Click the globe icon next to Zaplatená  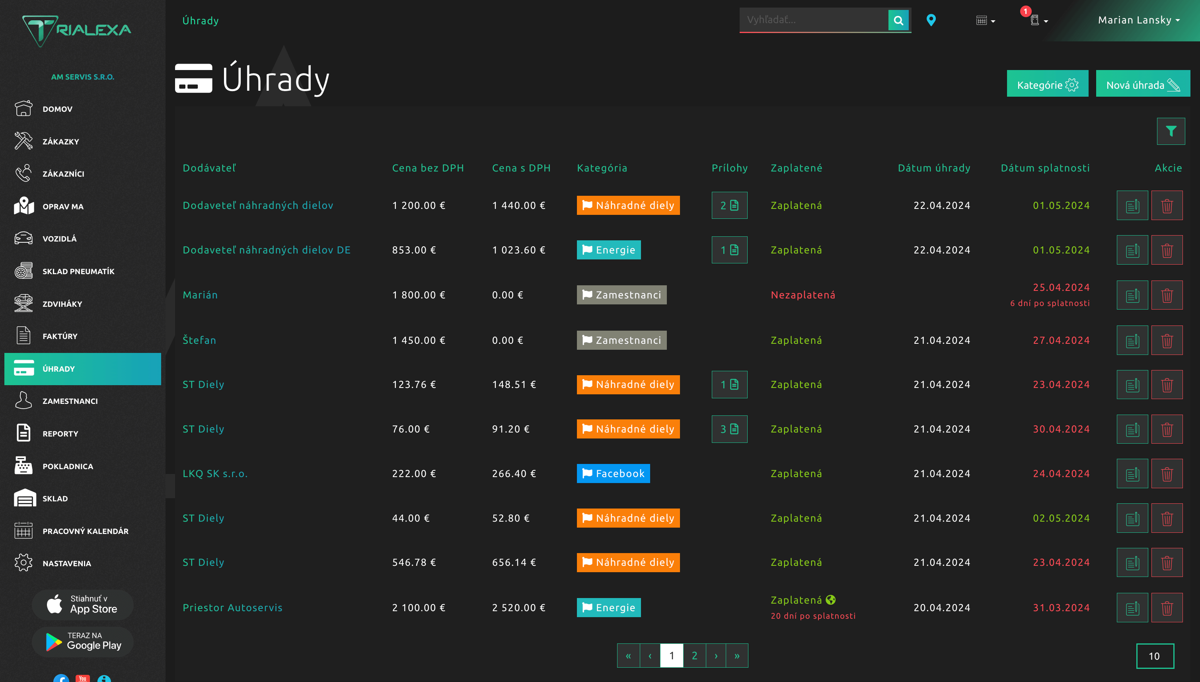pos(830,600)
